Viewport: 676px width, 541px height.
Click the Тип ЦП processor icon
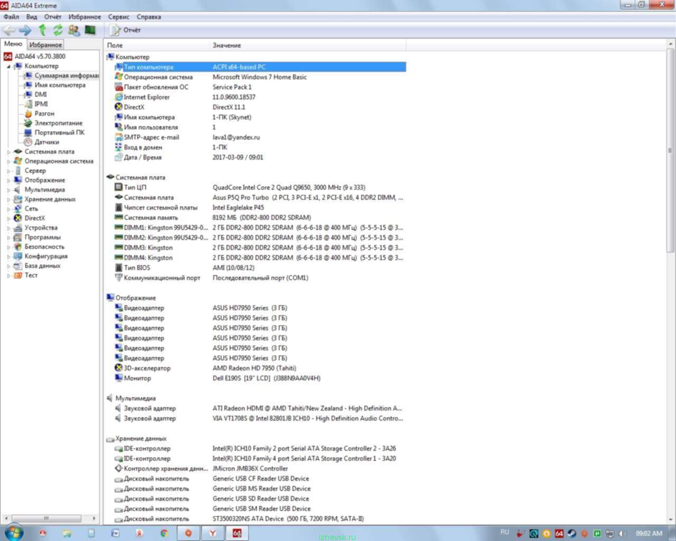click(x=119, y=188)
